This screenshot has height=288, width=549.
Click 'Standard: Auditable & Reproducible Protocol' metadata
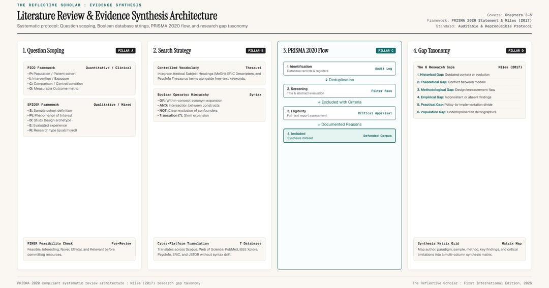click(484, 26)
